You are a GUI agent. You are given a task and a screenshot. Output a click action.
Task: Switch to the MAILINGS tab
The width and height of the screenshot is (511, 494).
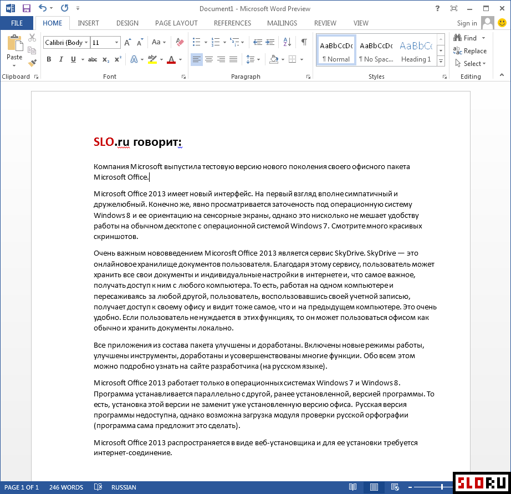tap(282, 23)
